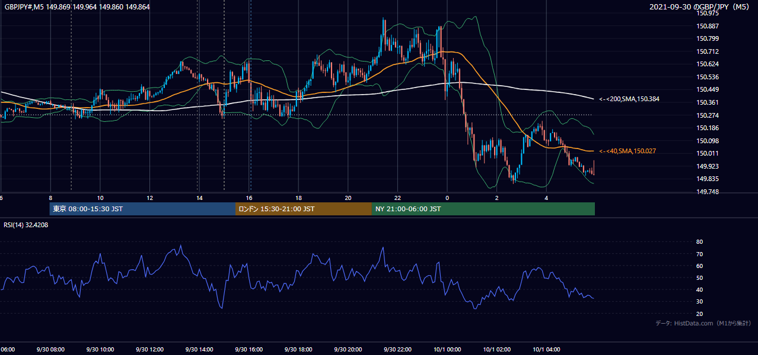Viewport: 758px width, 355px height.
Task: Click hour 4 tick under price chart
Action: point(546,198)
